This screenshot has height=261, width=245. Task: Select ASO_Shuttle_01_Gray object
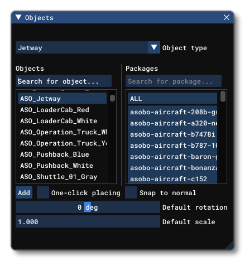click(62, 177)
